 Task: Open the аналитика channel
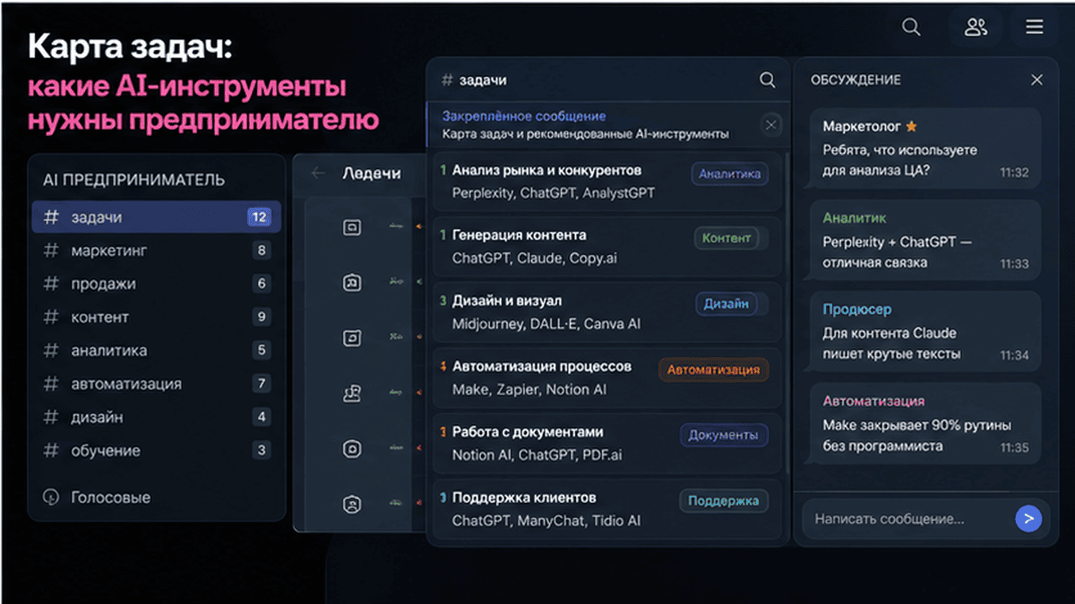(x=156, y=351)
